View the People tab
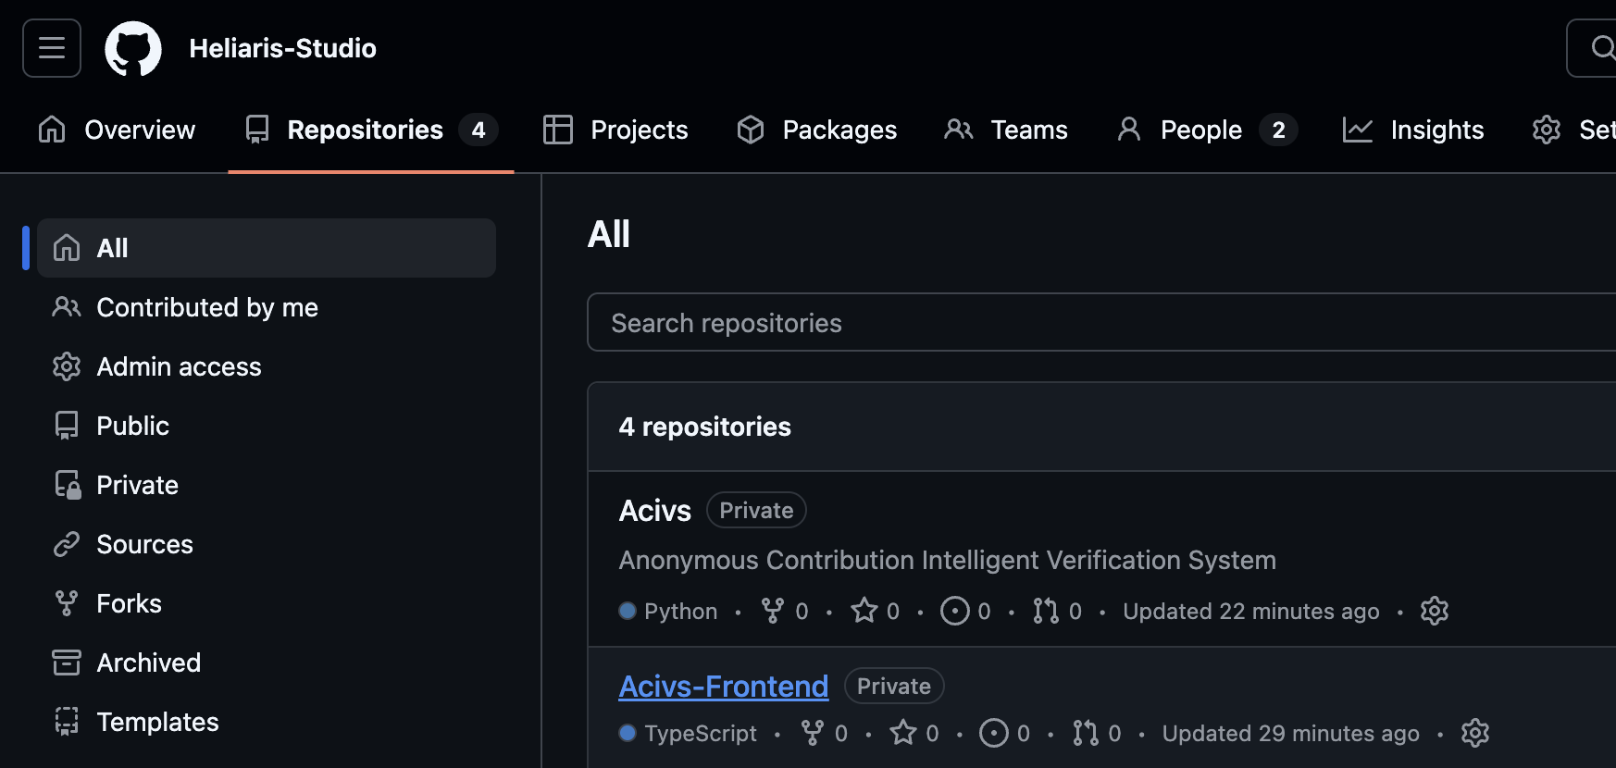The width and height of the screenshot is (1616, 768). pos(1207,130)
